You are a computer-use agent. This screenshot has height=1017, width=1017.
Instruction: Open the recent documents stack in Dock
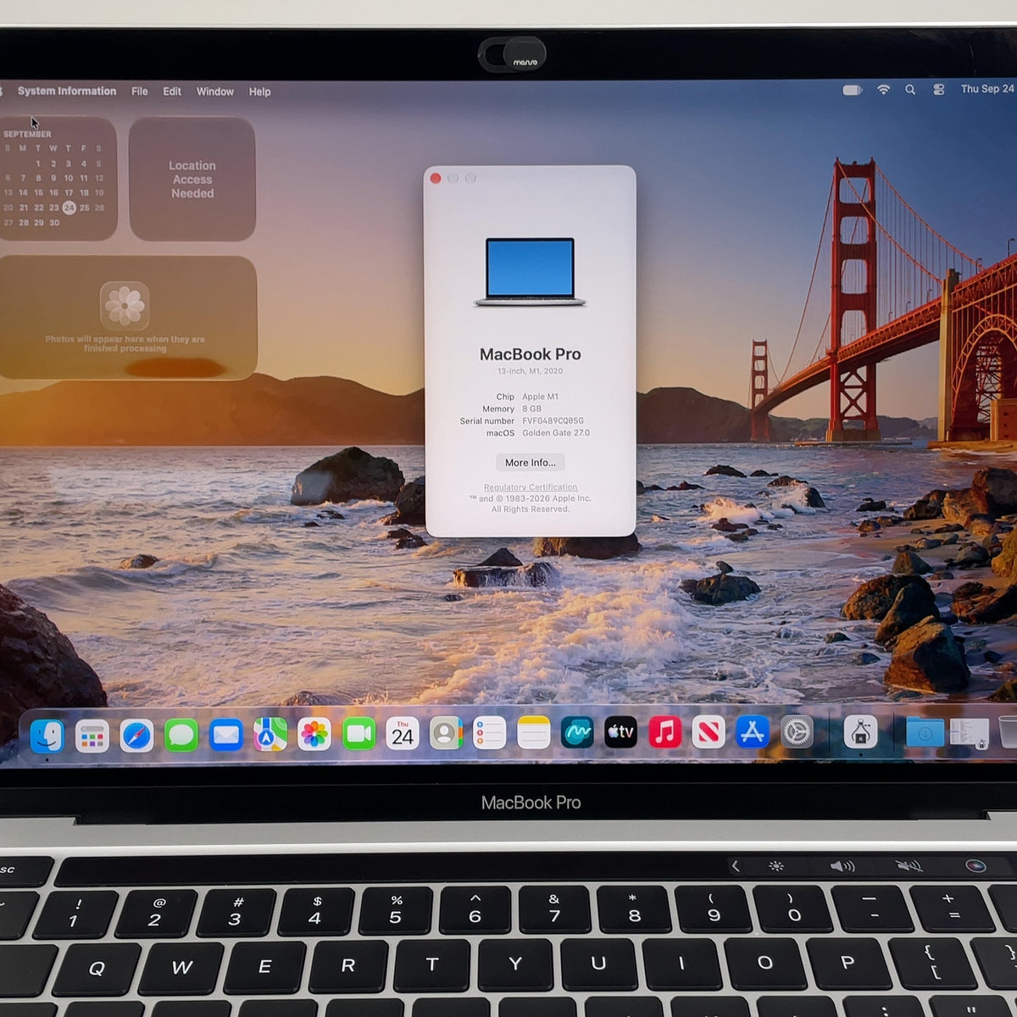(x=969, y=733)
